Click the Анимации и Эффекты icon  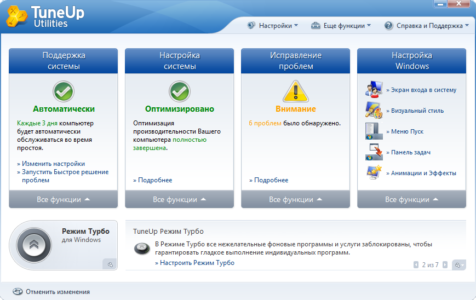point(374,172)
